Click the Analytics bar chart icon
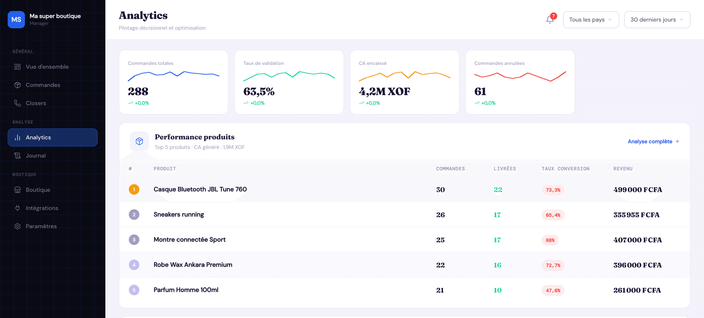The width and height of the screenshot is (704, 318). pos(18,138)
